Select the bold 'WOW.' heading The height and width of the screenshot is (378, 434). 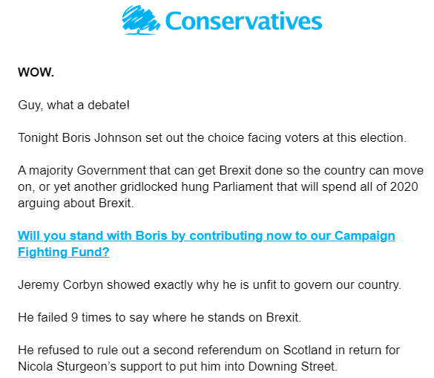(36, 72)
